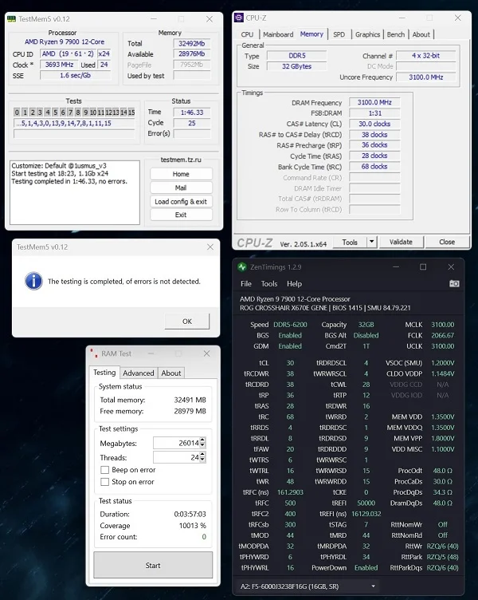Click the Uncore Frequency 3100.0 MHz field
Viewport: 478px width, 600px height.
pyautogui.click(x=426, y=77)
